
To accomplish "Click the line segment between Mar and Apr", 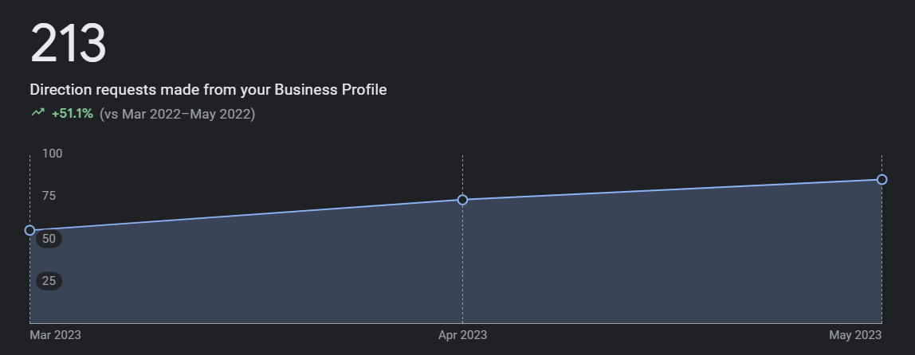I will coord(246,216).
